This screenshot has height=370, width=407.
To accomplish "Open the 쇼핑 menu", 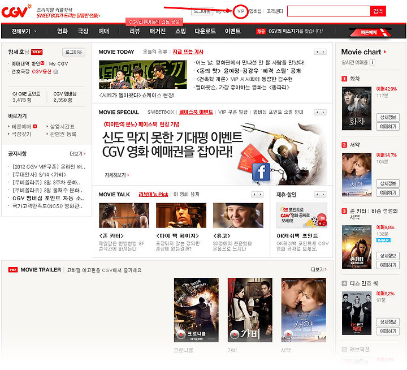I will pos(180,31).
